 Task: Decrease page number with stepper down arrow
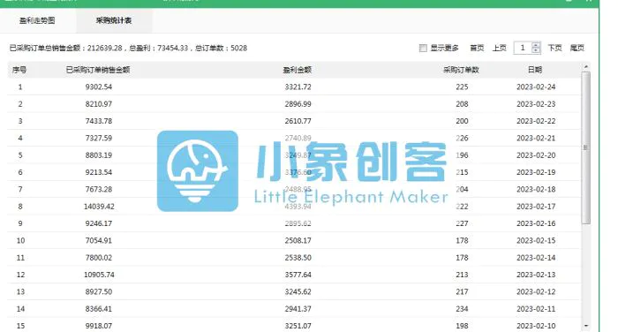536,51
